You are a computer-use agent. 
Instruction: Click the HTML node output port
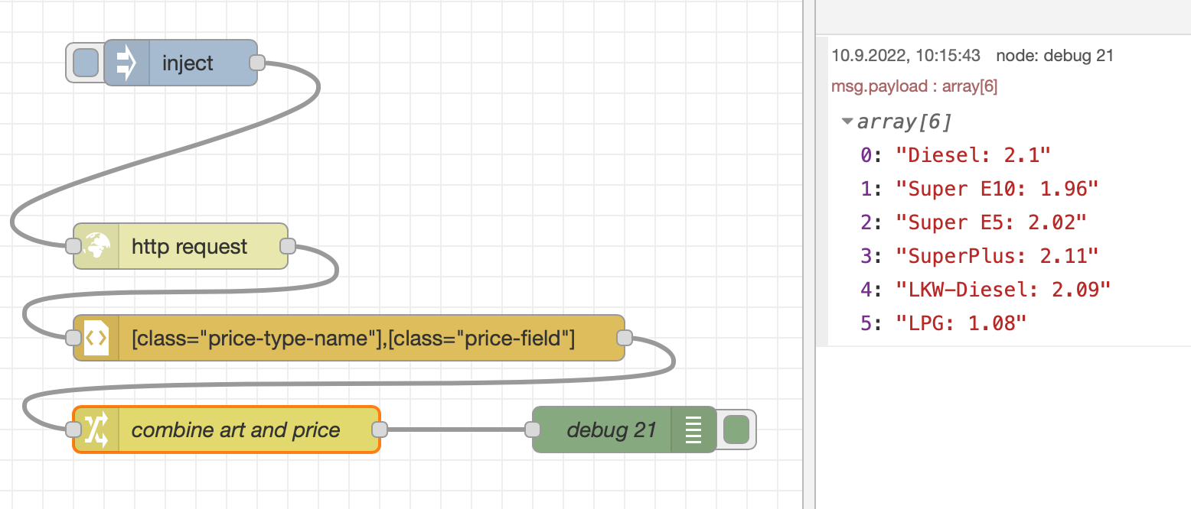tap(625, 338)
